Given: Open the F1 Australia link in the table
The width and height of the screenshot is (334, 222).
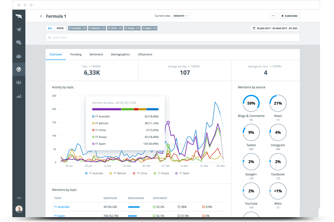Looking at the screenshot, I should [x=62, y=207].
